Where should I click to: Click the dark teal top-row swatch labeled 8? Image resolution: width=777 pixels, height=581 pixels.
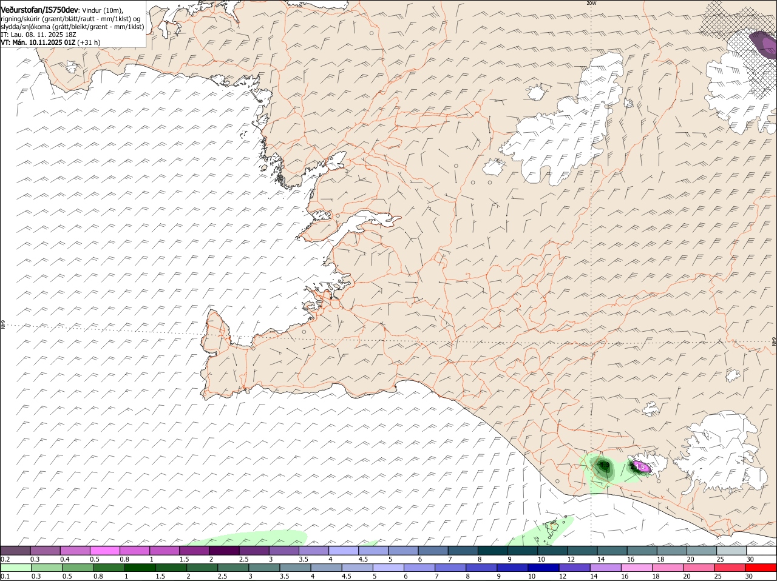pos(493,551)
